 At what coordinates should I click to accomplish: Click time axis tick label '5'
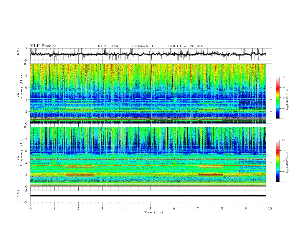[x=150, y=208]
